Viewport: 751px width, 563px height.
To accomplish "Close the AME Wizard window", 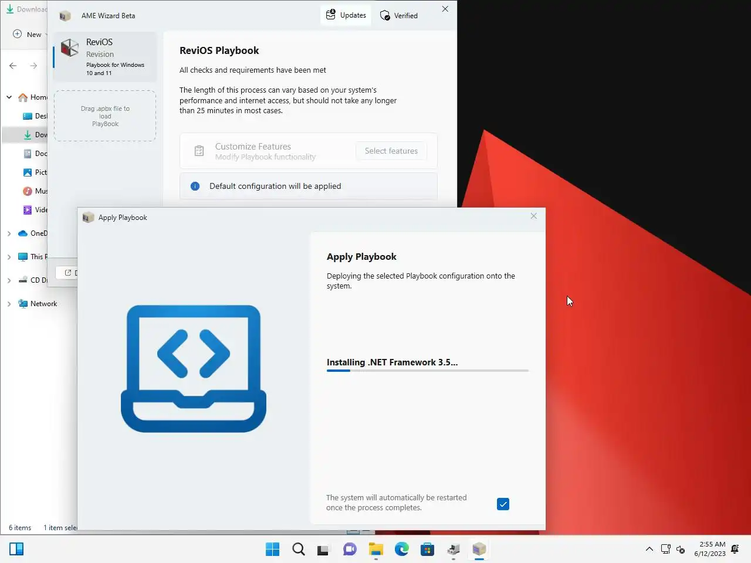I will click(445, 9).
